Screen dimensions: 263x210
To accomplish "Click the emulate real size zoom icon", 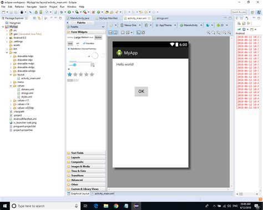I will pos(209,33).
